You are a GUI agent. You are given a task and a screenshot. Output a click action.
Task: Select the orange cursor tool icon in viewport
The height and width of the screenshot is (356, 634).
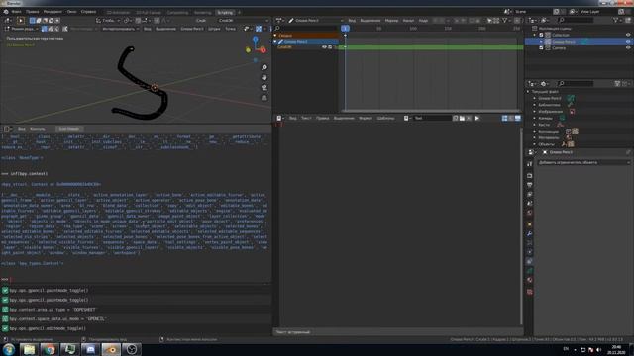[20, 20]
